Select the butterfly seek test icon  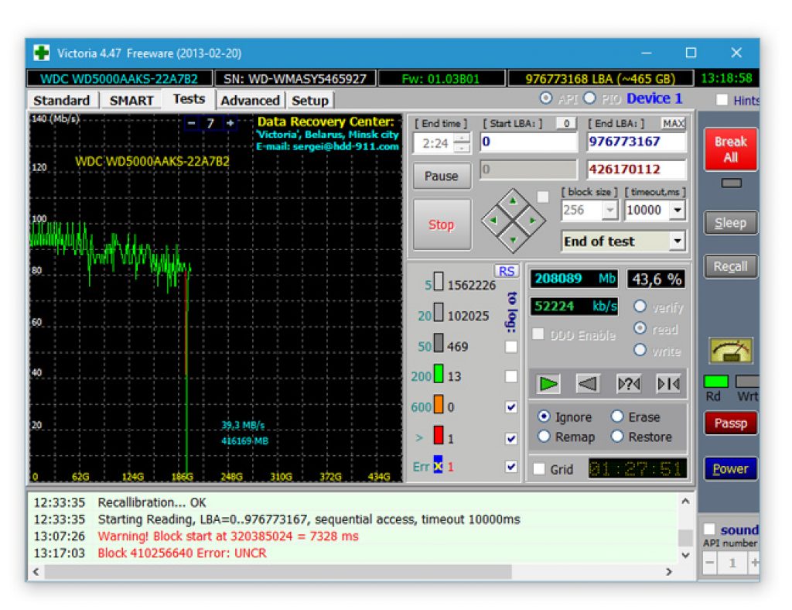668,384
